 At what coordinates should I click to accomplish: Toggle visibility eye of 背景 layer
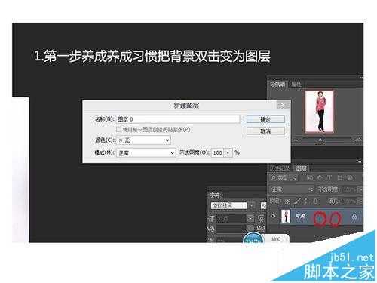pos(274,216)
